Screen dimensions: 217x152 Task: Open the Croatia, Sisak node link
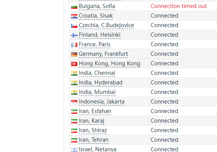pyautogui.click(x=96, y=16)
